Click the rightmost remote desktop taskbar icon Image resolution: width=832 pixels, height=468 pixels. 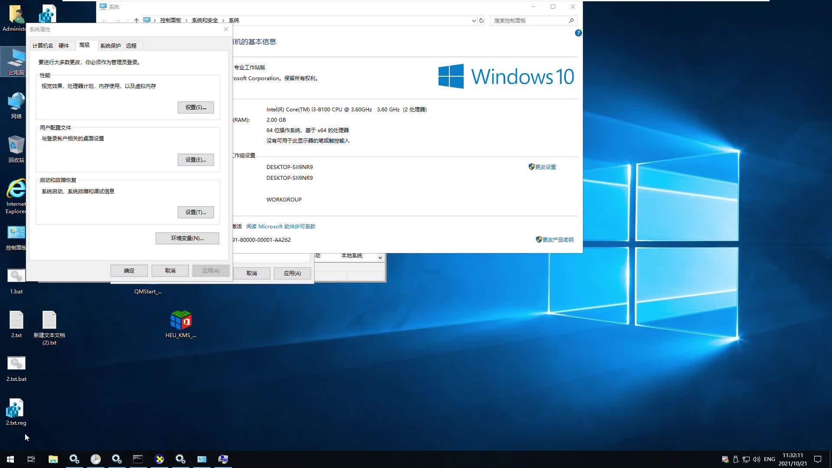pos(223,459)
